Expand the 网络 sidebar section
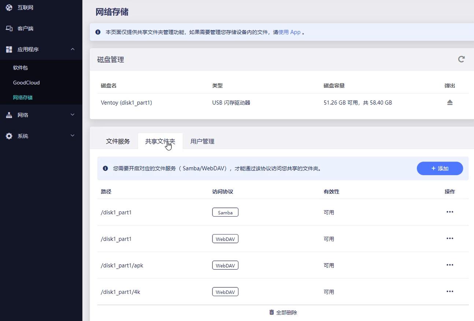Image resolution: width=474 pixels, height=321 pixels. (x=73, y=115)
